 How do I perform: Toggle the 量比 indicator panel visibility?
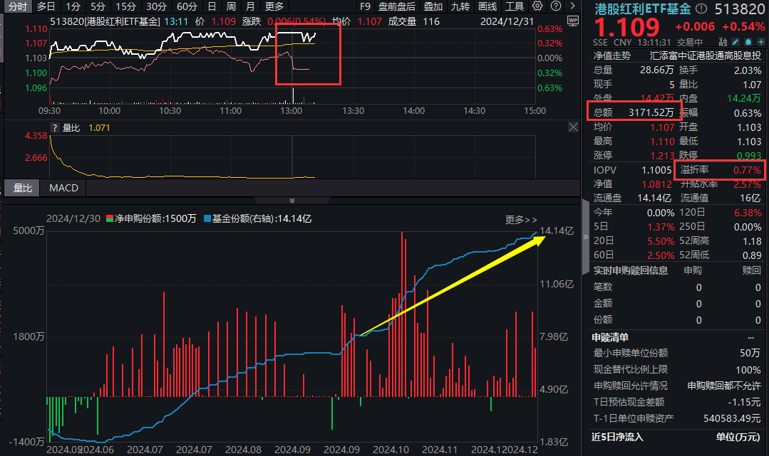pyautogui.click(x=22, y=188)
